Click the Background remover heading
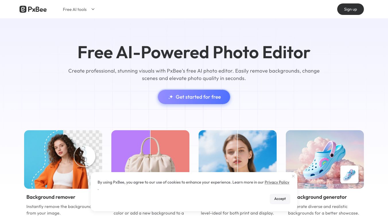This screenshot has width=388, height=218. click(x=51, y=197)
